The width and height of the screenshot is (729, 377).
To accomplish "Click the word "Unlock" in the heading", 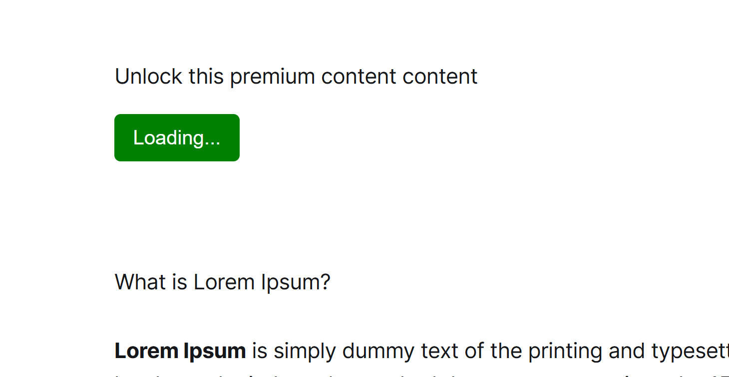I will pyautogui.click(x=148, y=77).
